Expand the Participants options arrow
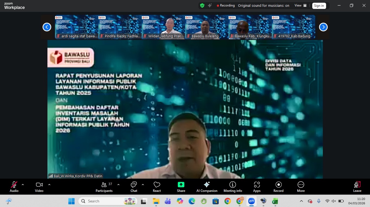The height and width of the screenshot is (207, 370). [x=118, y=185]
